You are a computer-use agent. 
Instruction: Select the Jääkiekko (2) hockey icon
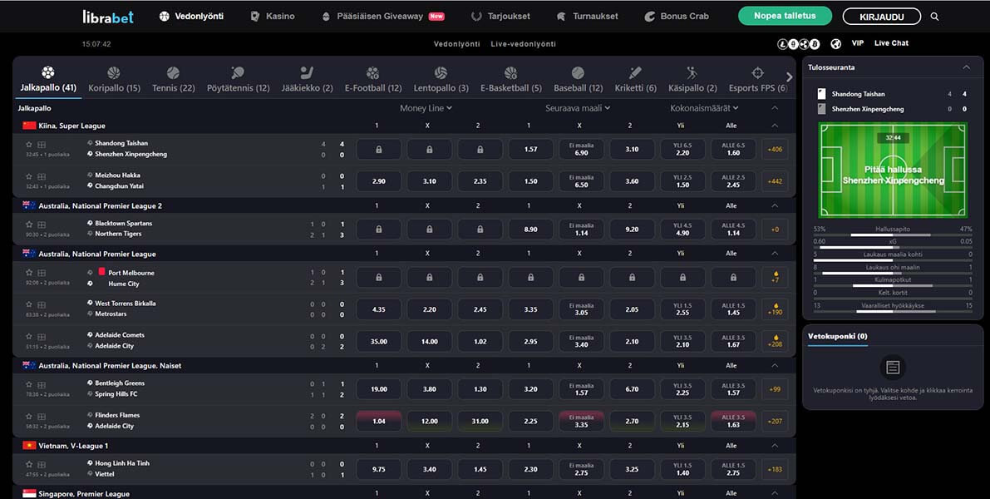pyautogui.click(x=306, y=73)
